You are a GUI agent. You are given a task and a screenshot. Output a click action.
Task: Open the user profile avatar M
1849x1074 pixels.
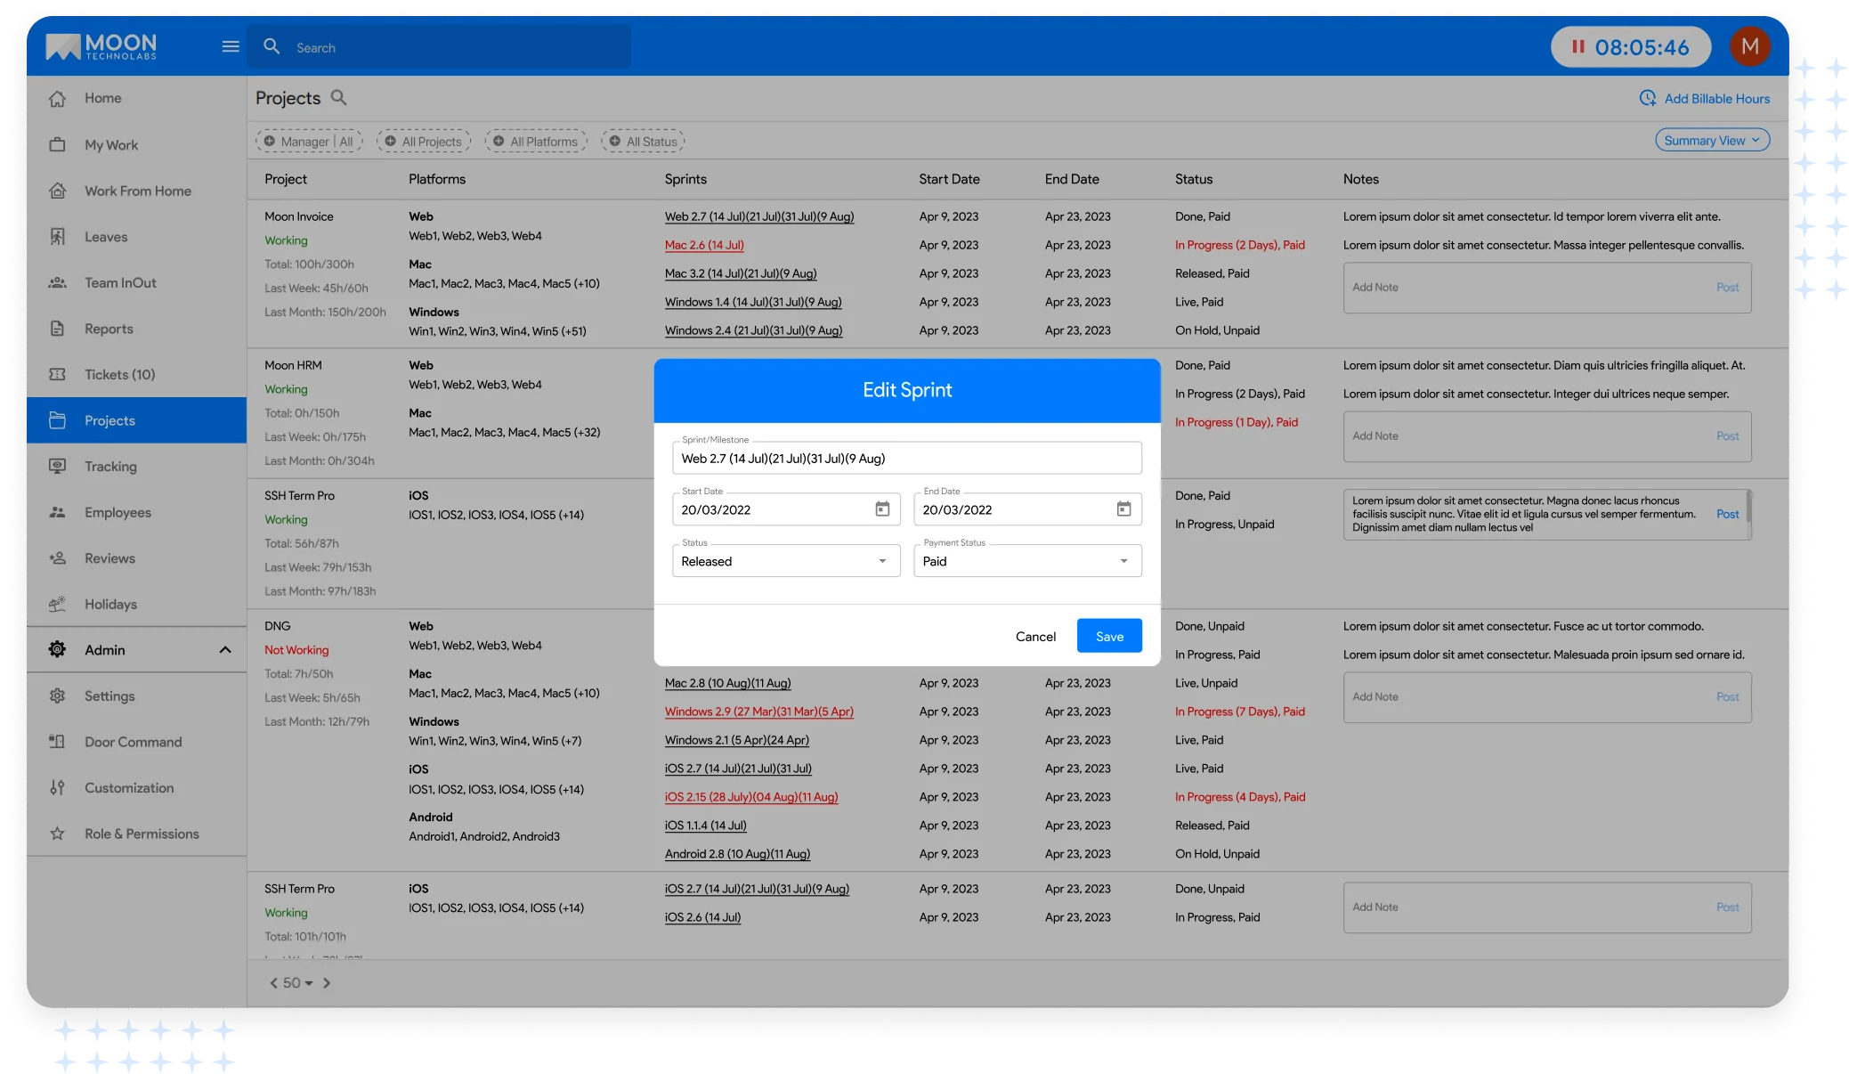tap(1749, 46)
